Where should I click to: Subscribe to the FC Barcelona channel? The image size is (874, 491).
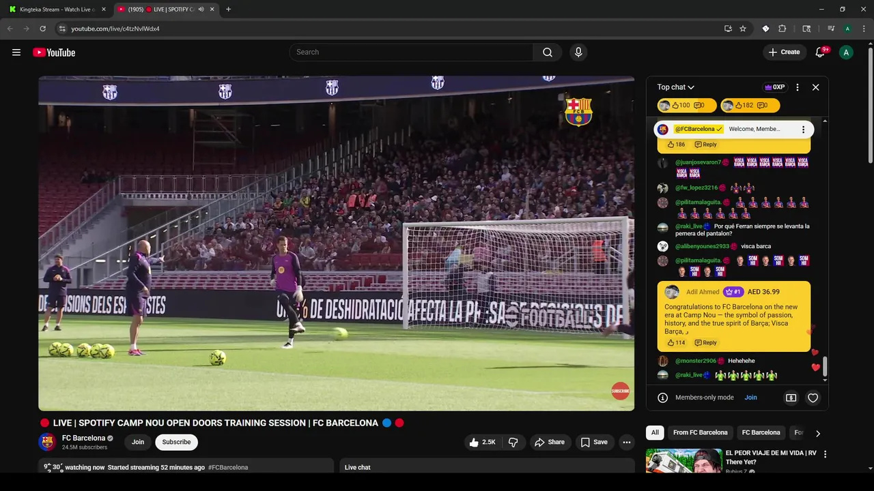[176, 442]
